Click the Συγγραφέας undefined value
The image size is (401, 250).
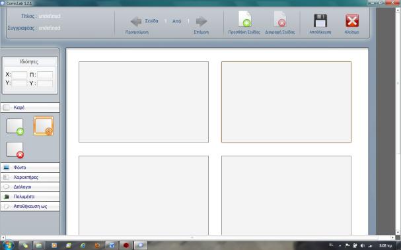50,28
